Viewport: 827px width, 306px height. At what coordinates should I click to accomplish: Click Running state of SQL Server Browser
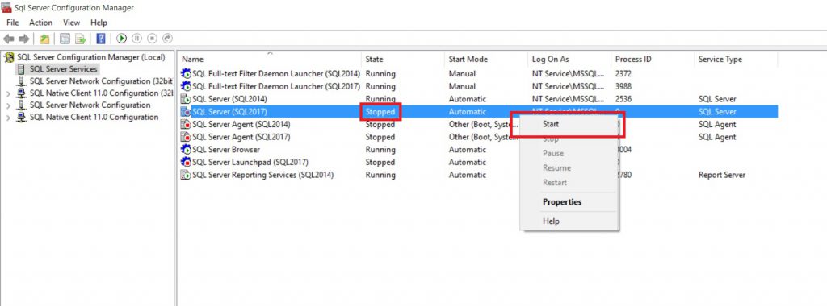point(380,149)
